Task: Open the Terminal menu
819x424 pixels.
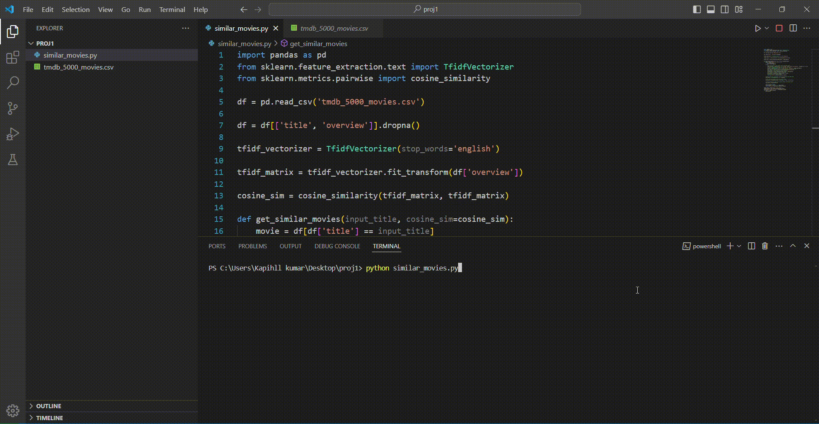Action: [x=172, y=9]
